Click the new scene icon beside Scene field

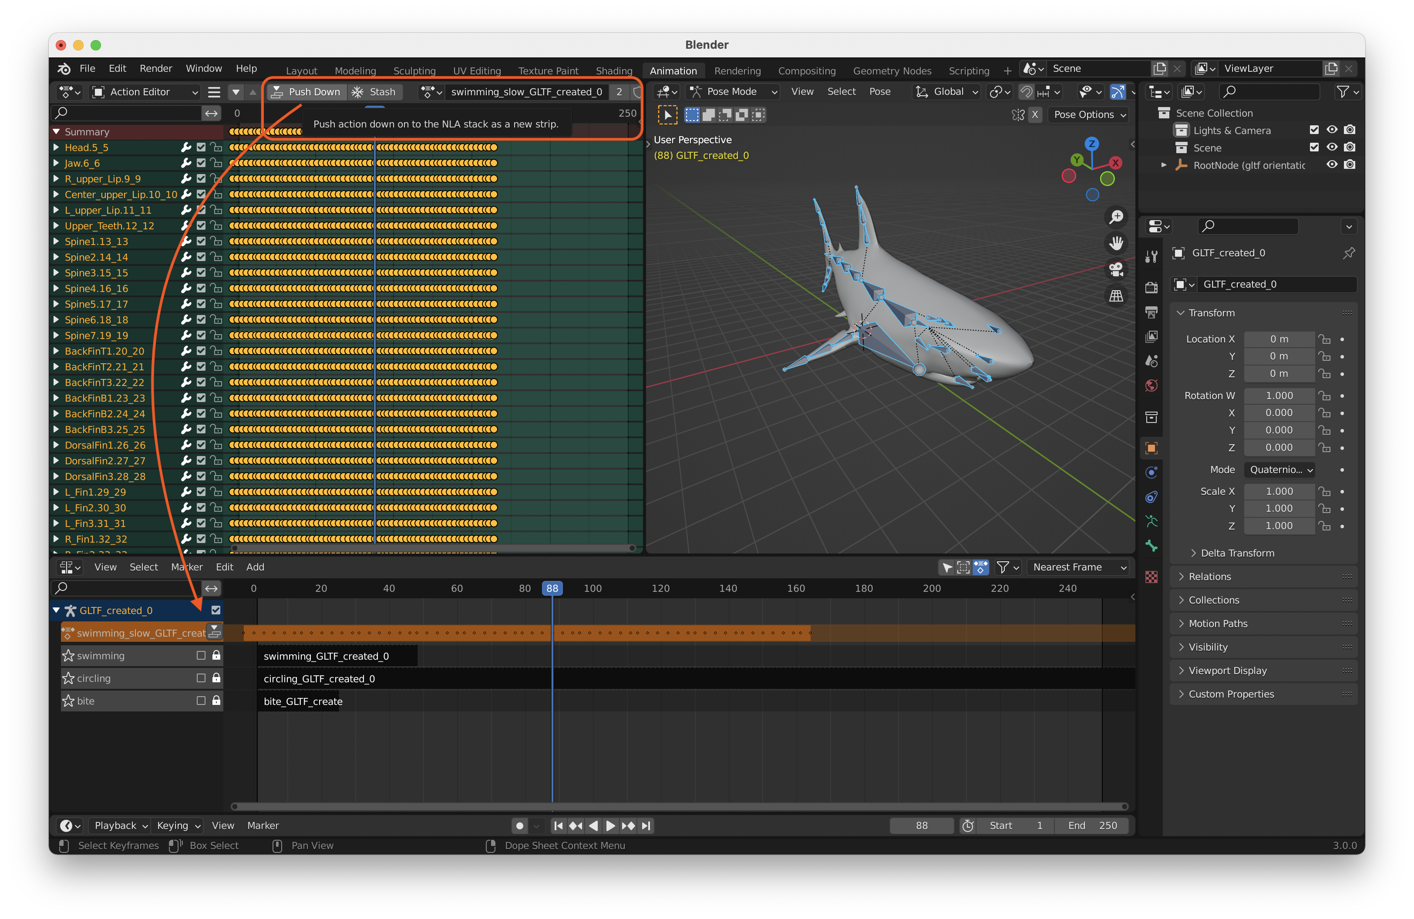point(1159,68)
